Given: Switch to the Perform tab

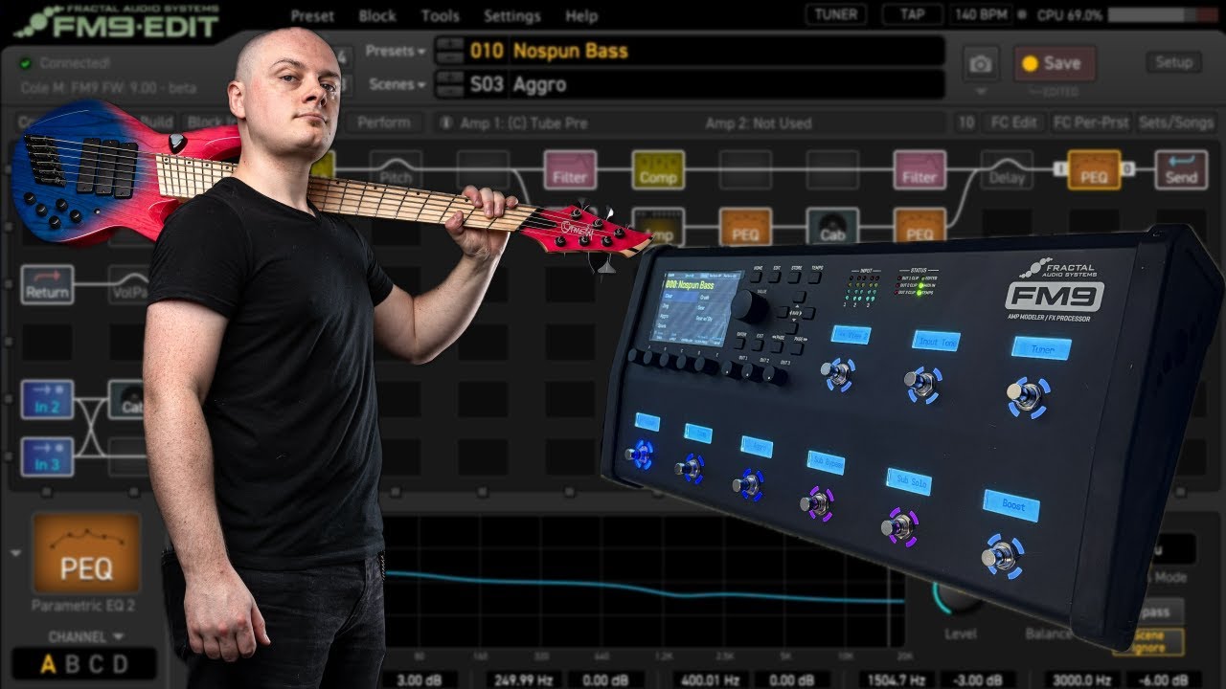Looking at the screenshot, I should (x=383, y=122).
